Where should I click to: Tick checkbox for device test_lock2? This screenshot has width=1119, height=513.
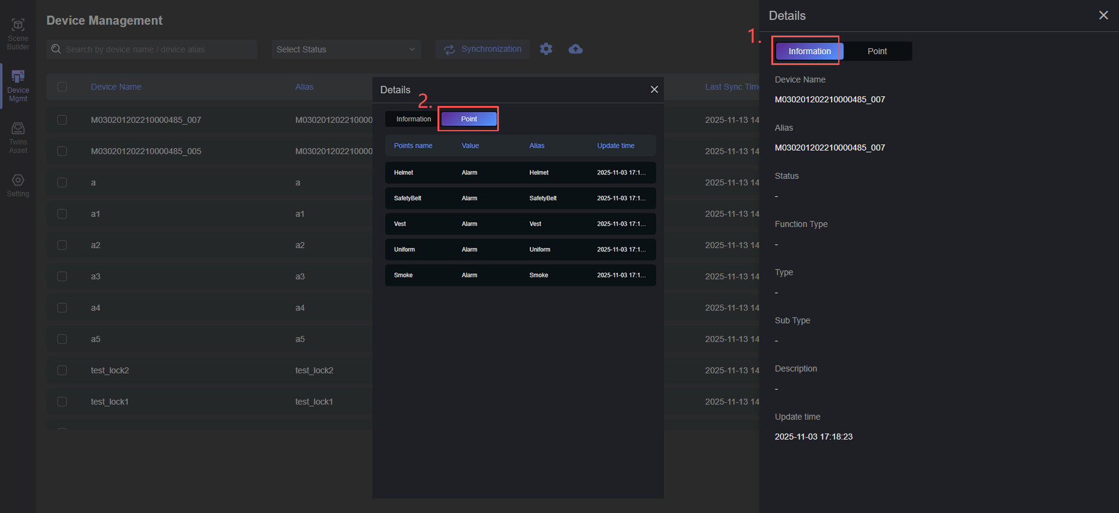62,370
